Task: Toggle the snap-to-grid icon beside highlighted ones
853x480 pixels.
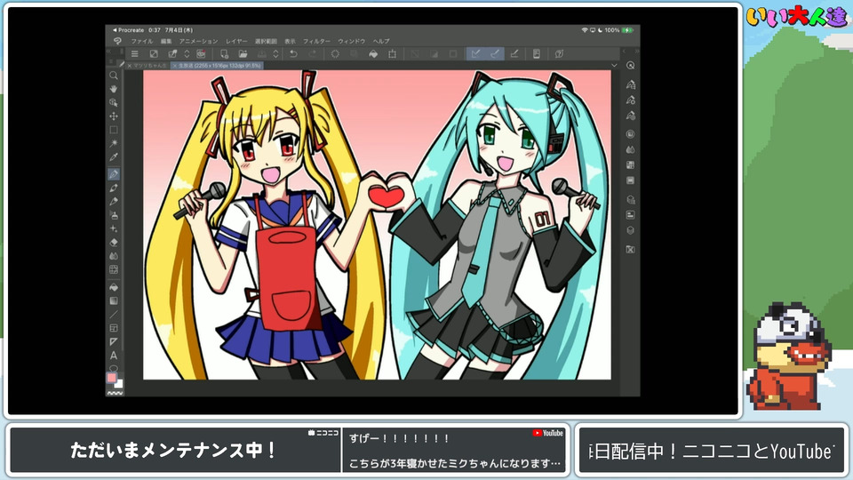Action: tap(514, 53)
